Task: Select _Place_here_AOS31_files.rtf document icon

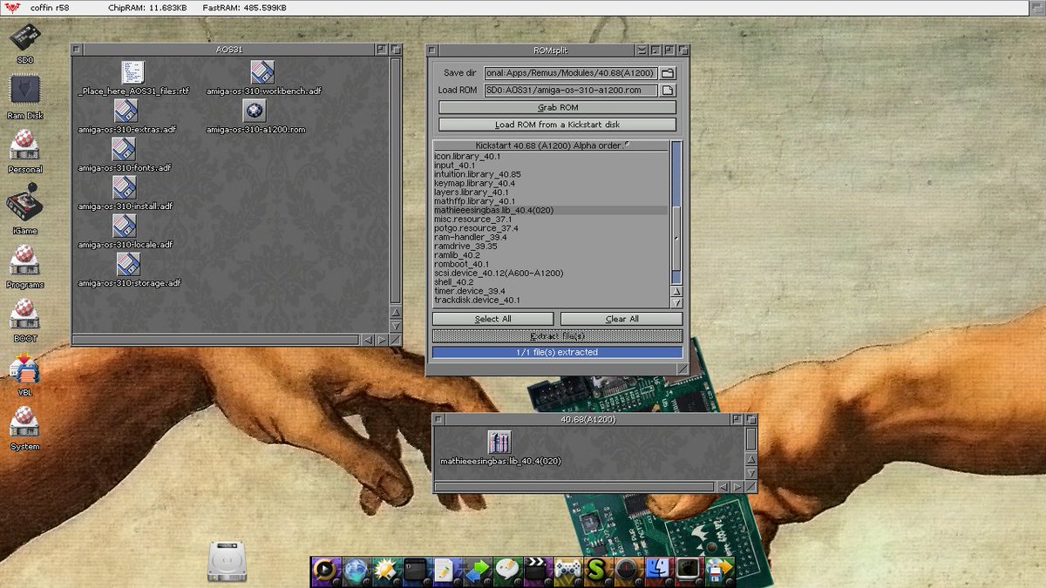Action: 133,72
